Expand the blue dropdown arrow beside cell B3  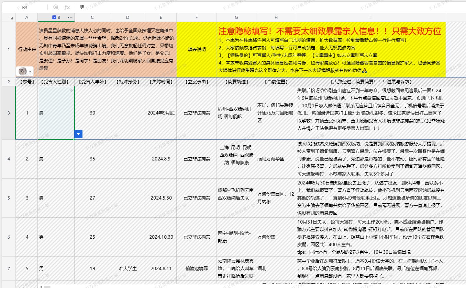coord(78,134)
